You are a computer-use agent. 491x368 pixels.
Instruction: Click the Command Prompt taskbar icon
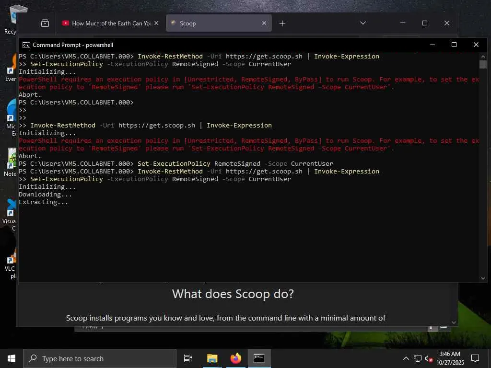[x=259, y=358]
